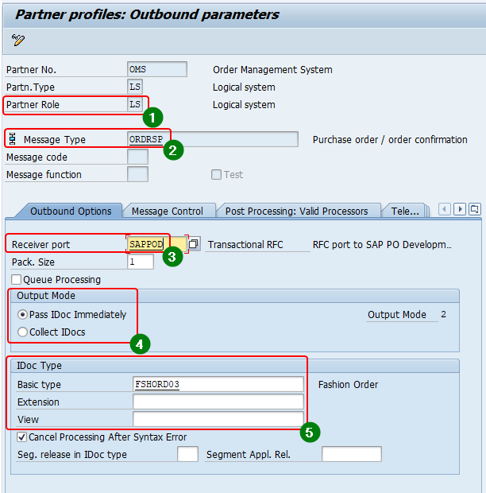Click the Pack. Size input field

(141, 262)
